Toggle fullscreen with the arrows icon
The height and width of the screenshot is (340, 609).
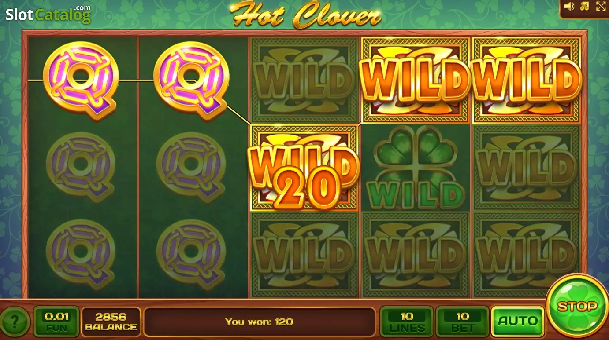pos(601,6)
